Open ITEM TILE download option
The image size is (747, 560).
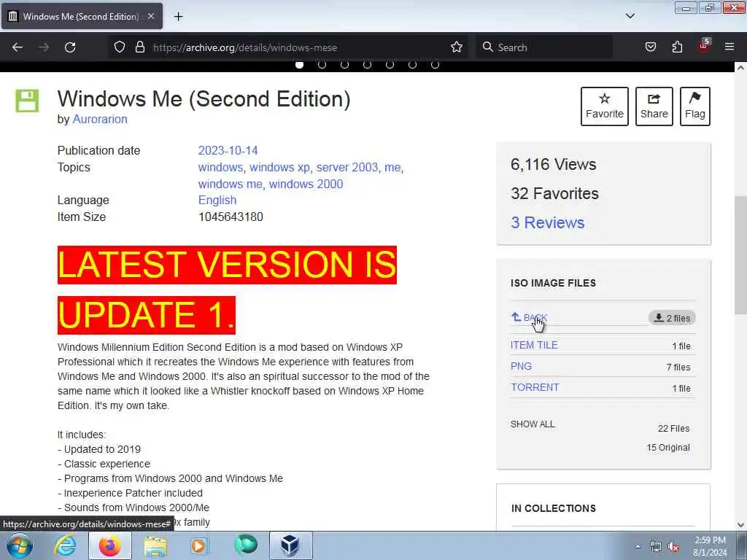pyautogui.click(x=534, y=345)
